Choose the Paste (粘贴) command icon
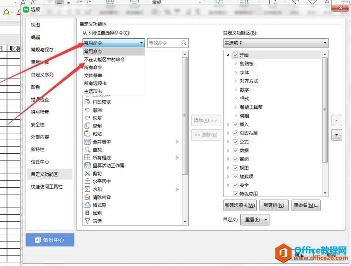Image resolution: width=351 pixels, height=266 pixels. pyautogui.click(x=87, y=134)
